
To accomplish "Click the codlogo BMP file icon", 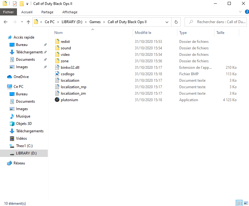I will (x=57, y=74).
